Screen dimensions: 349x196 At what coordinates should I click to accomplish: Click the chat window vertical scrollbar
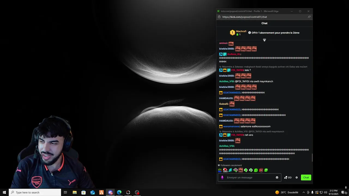click(x=312, y=158)
